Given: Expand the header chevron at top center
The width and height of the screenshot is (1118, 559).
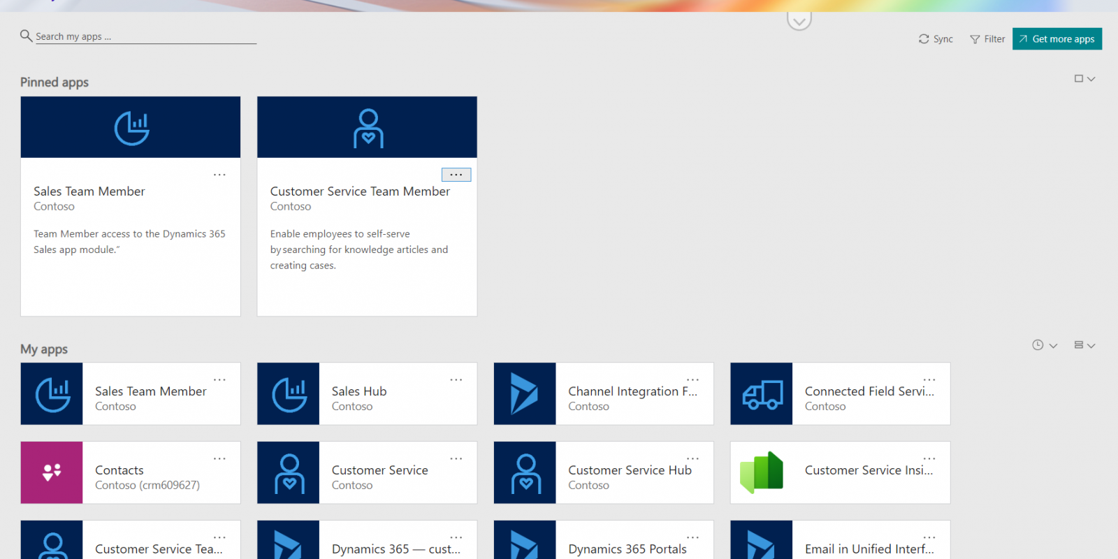Looking at the screenshot, I should point(799,21).
